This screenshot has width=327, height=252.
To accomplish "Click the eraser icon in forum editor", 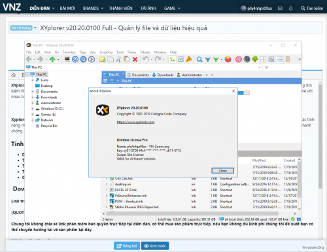I will pos(14,75).
